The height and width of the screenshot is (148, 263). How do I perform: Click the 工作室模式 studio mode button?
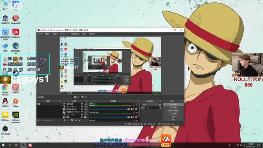(x=173, y=113)
